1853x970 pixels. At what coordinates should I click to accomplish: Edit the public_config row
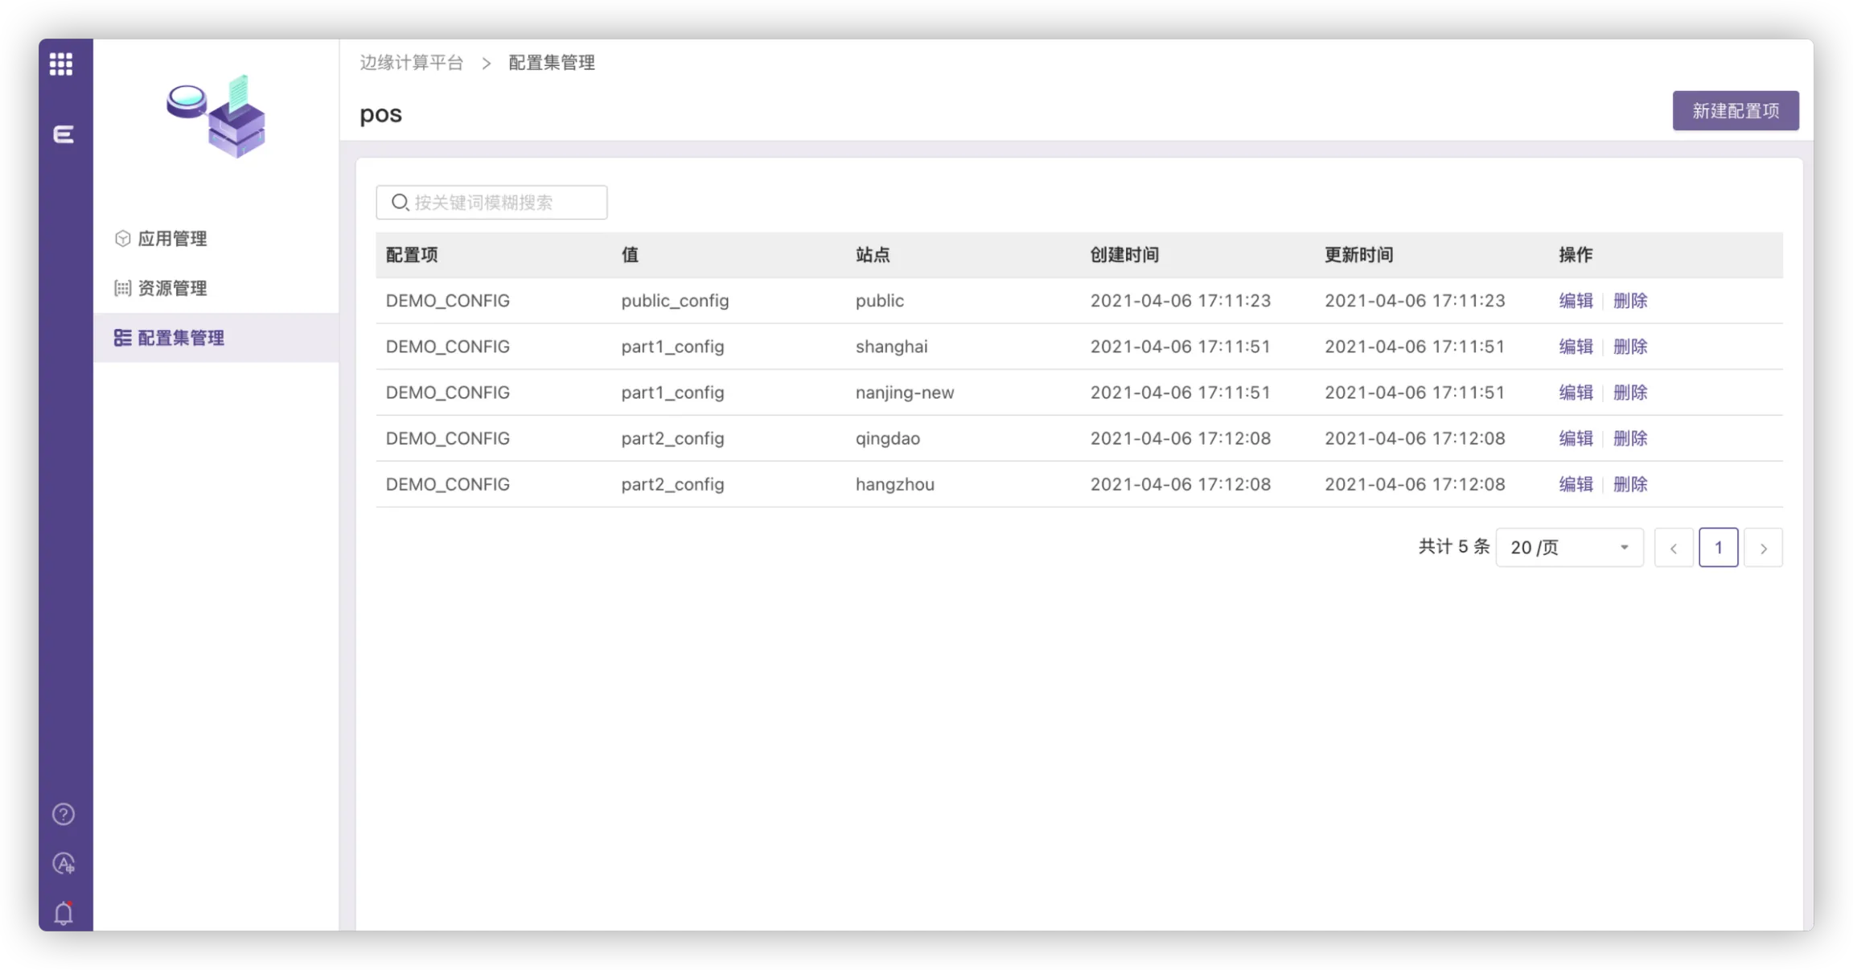[1575, 301]
